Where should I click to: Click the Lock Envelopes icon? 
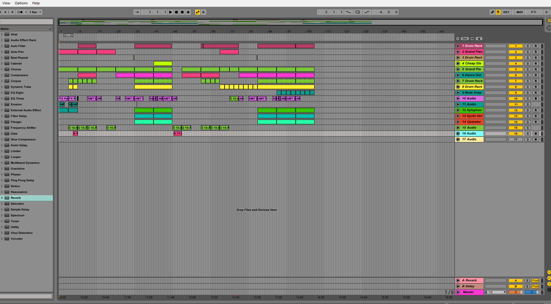(479, 39)
